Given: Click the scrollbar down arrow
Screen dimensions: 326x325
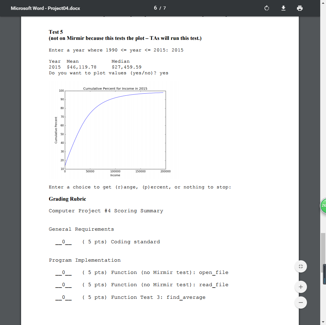Looking at the screenshot, I should tap(323, 322).
